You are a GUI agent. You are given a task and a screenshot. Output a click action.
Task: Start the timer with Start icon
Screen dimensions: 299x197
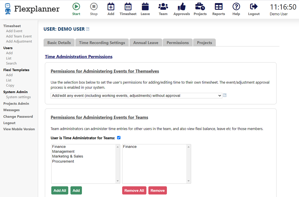pyautogui.click(x=76, y=6)
